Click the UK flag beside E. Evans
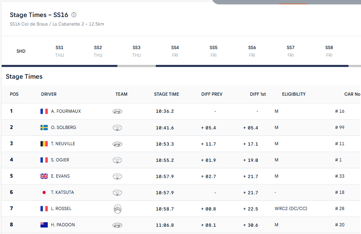This screenshot has height=234, width=361. [44, 176]
